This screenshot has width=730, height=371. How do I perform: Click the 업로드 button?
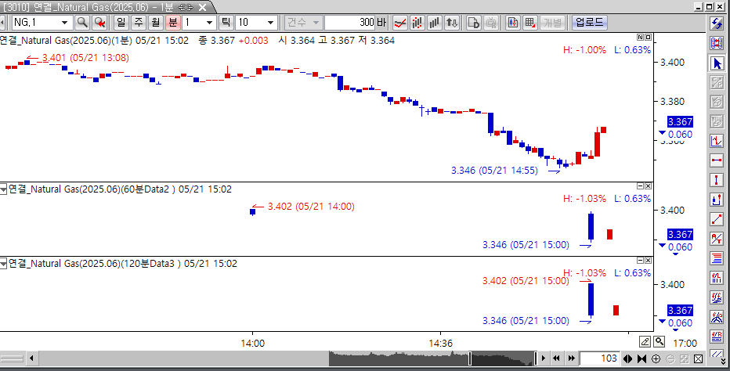tap(589, 23)
